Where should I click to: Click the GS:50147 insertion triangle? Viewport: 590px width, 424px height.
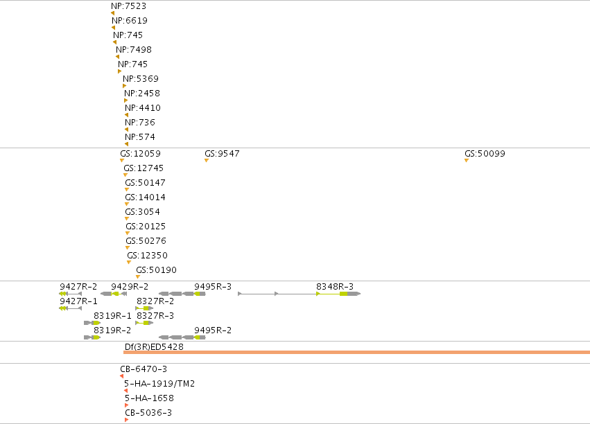coord(127,190)
